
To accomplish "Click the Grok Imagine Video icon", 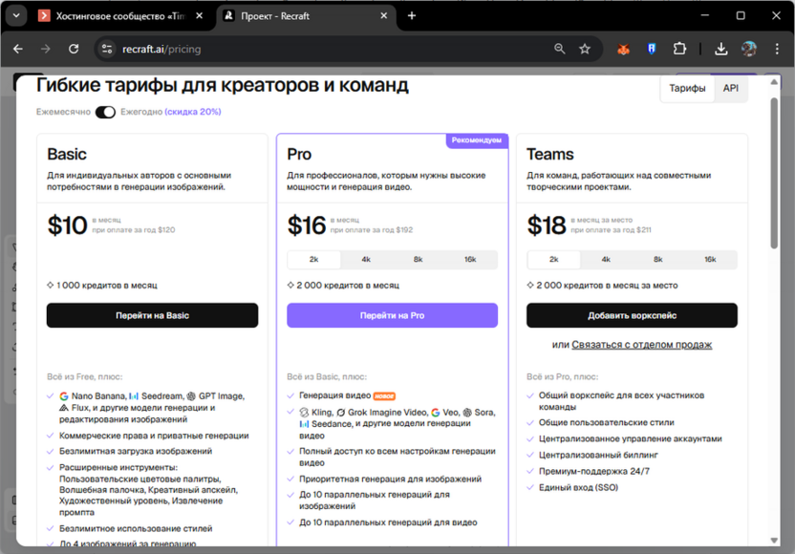I will pyautogui.click(x=341, y=412).
